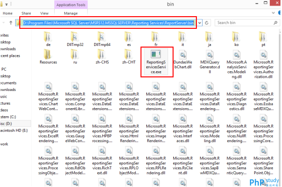Open the DllTmp64 folder

[102, 39]
